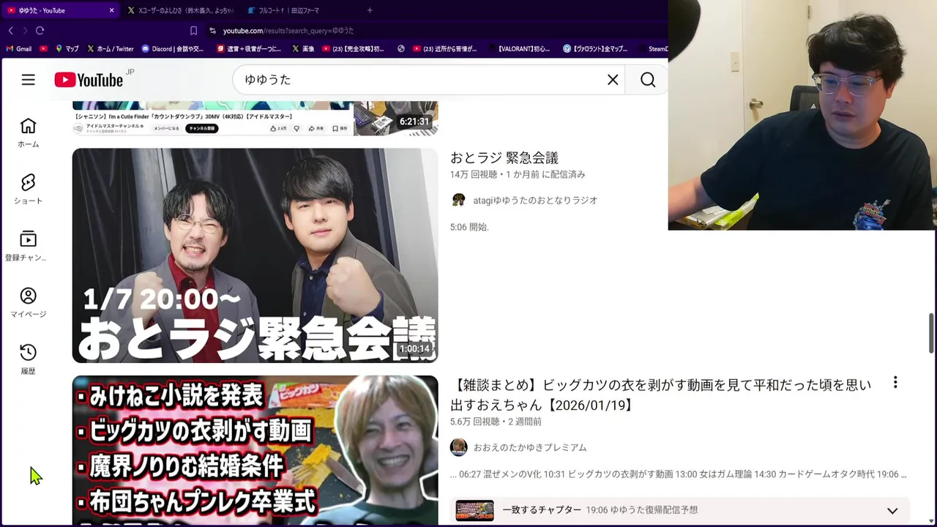Open 登録チャンネル subscriptions in sidebar

click(x=26, y=246)
